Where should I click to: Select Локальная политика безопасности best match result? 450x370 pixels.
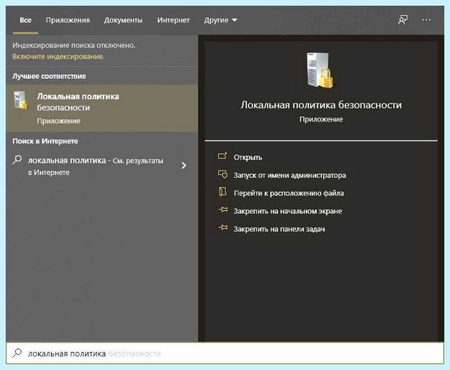coord(102,108)
